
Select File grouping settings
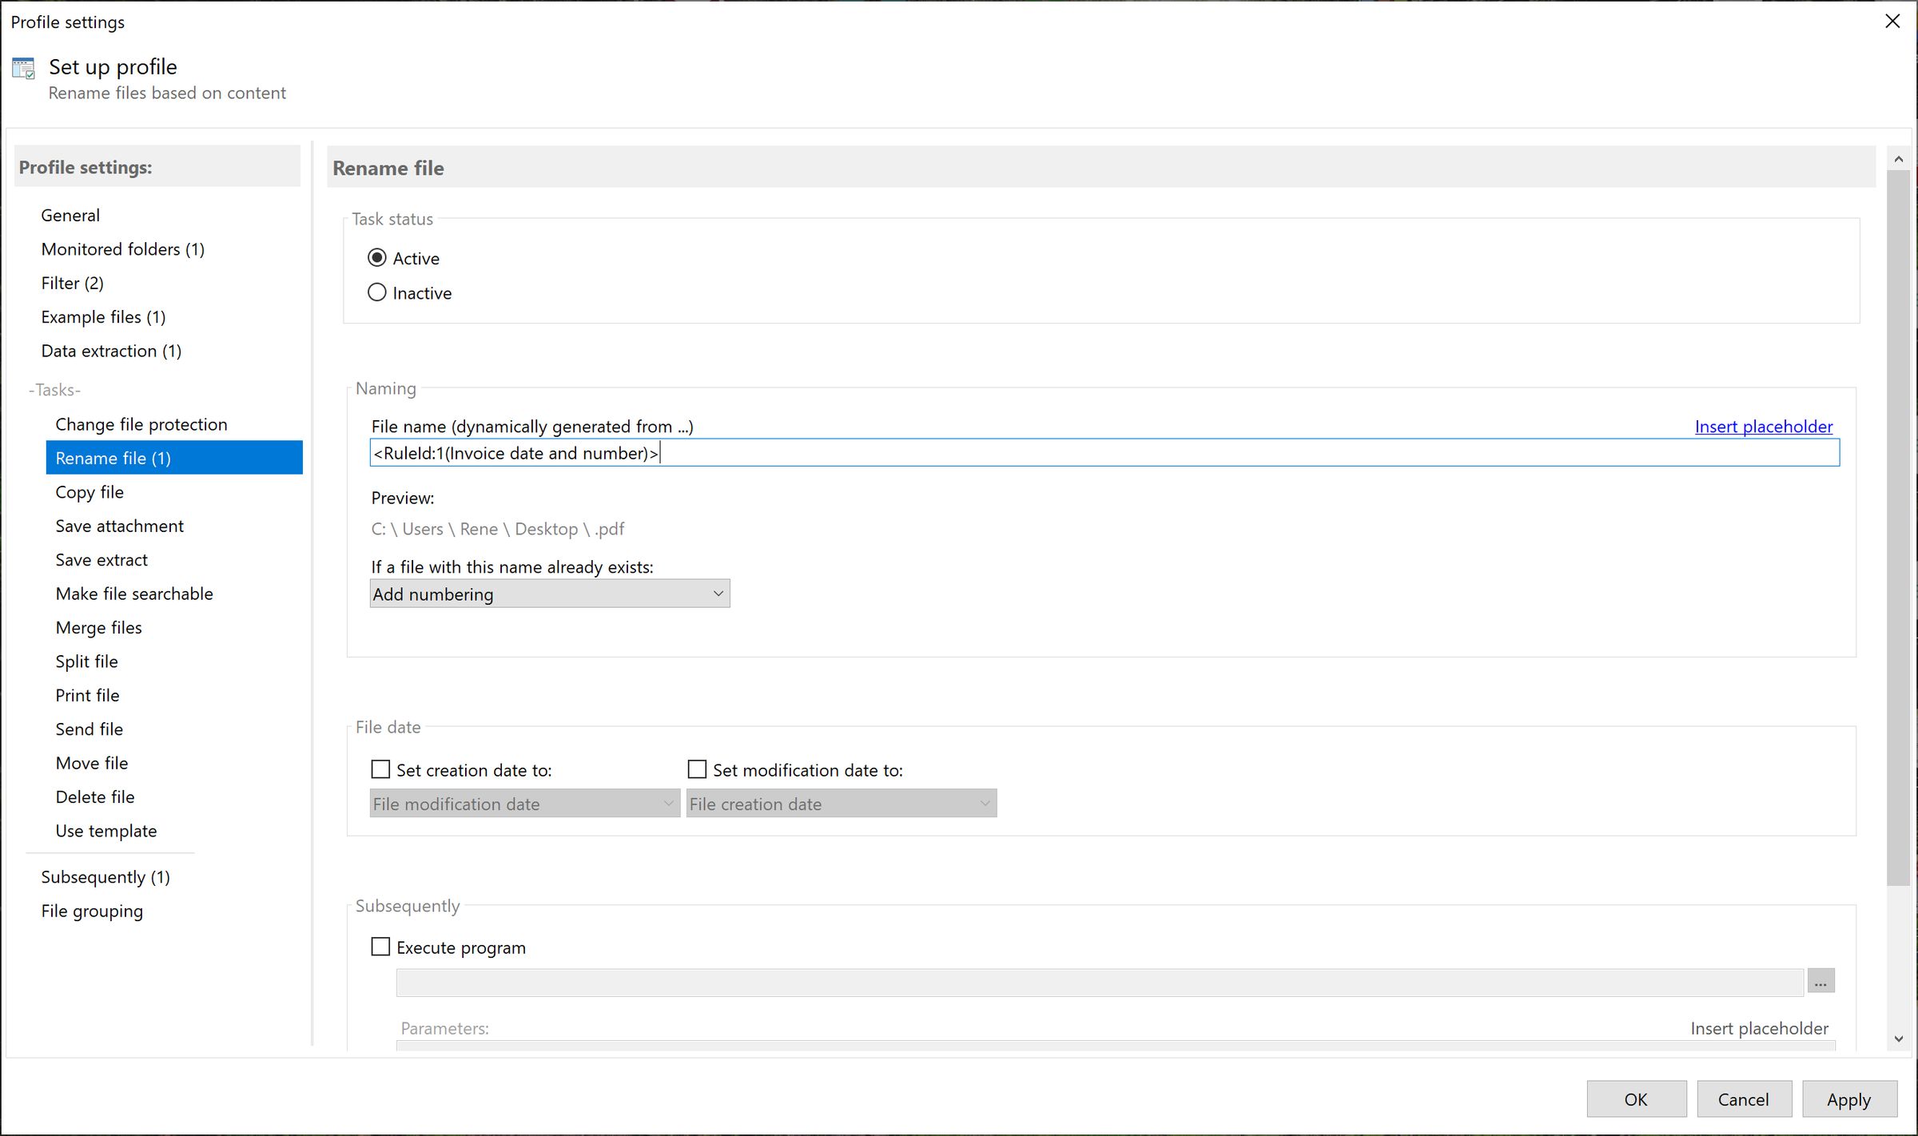click(92, 911)
